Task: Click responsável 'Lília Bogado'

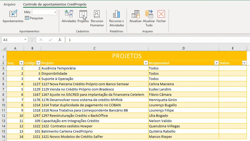Action: point(184,116)
